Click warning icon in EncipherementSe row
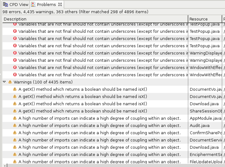This screenshot has height=167, width=225. point(15,154)
